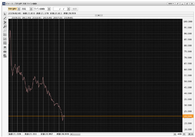195x137 pixels.
Task: Expand the ライン(BID) chart type dropdown
Action: coord(49,9)
